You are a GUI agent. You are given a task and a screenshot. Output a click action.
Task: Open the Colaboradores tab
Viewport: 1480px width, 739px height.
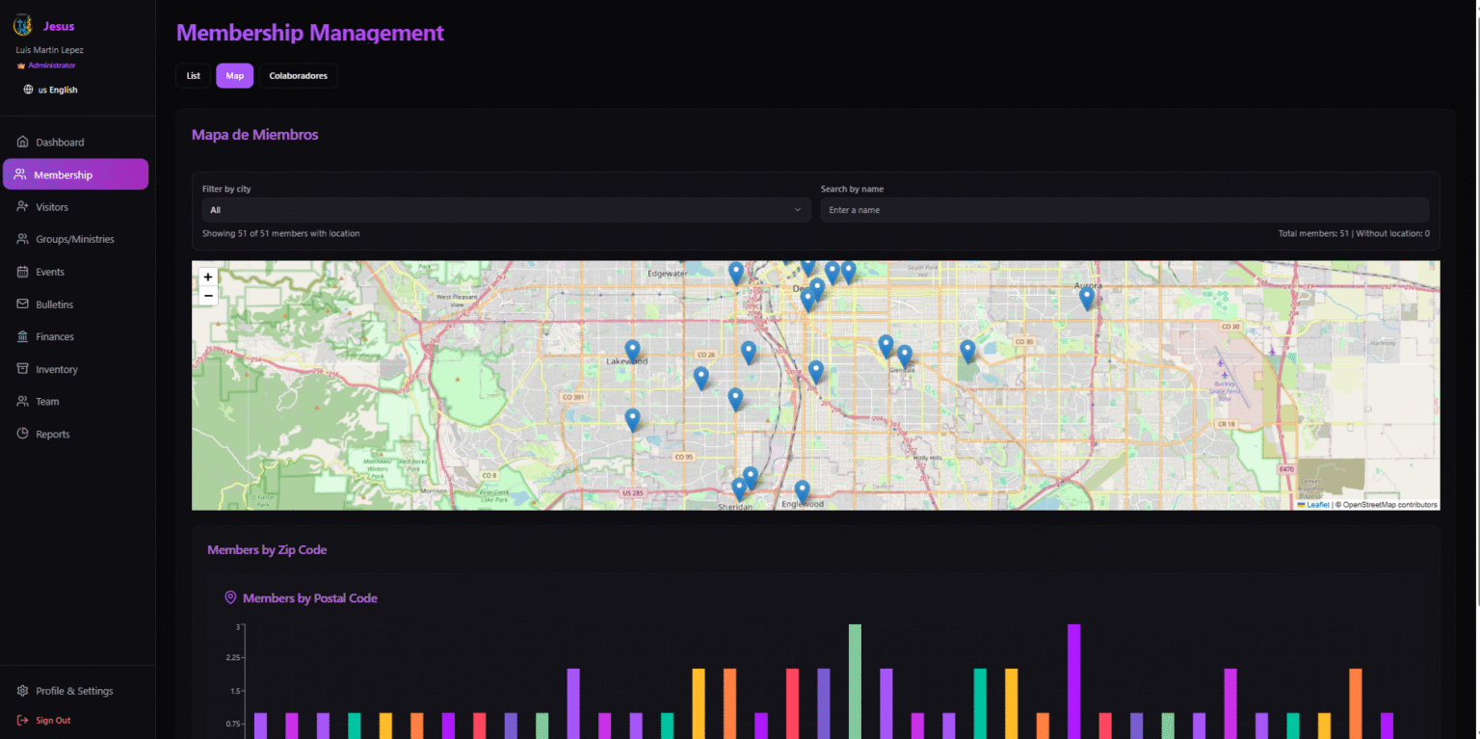[x=298, y=76]
